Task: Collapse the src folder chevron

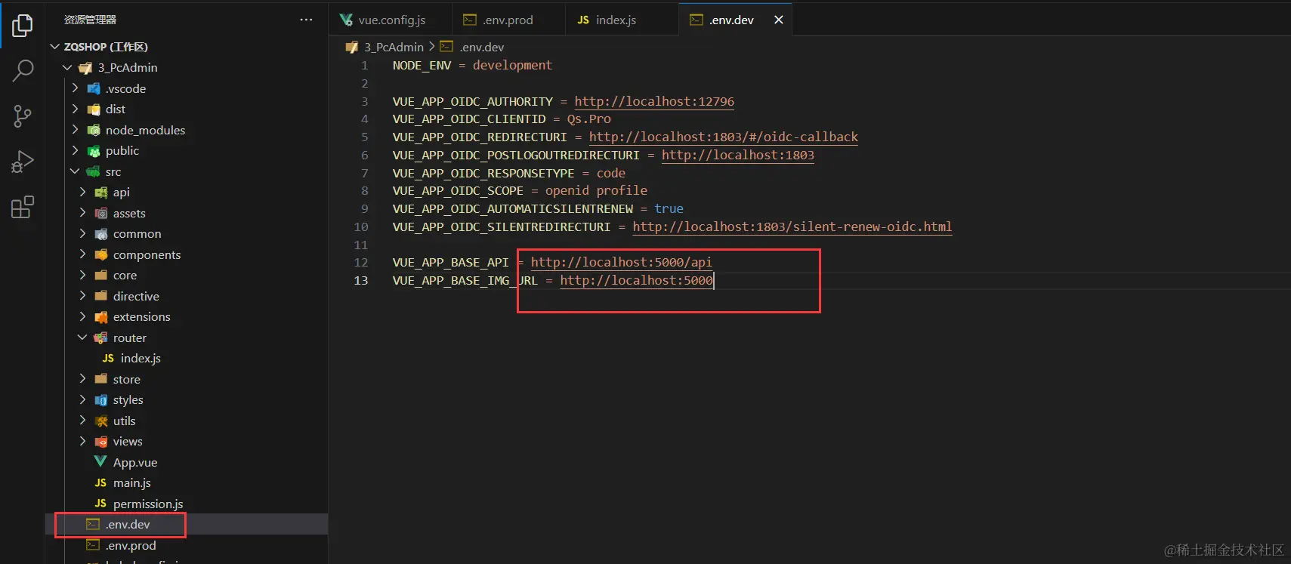Action: 75,171
